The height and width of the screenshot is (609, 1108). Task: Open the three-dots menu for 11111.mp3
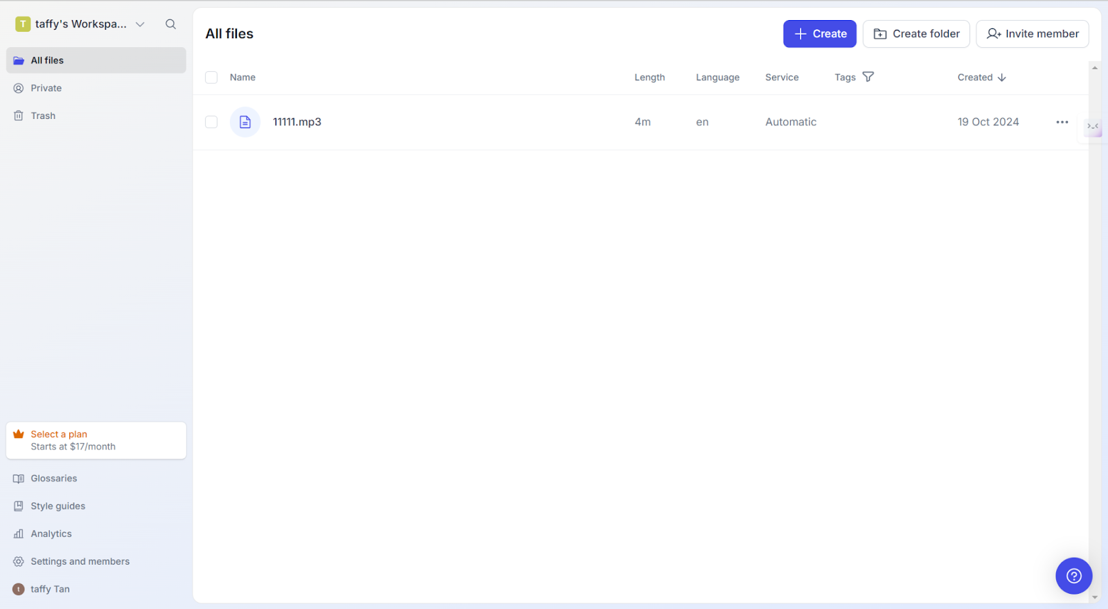coord(1062,122)
